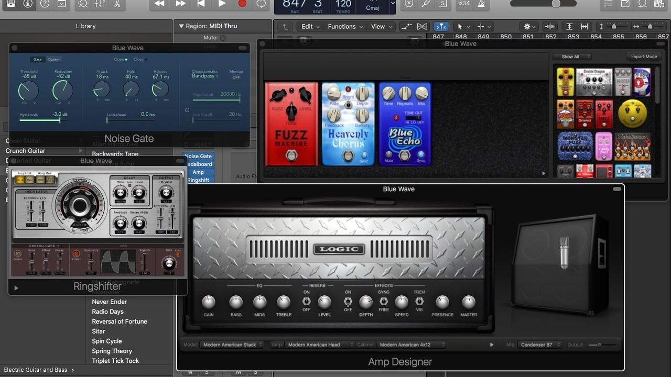Toggle the waveform zoom icon
Screen dimensions: 671x377
click(x=549, y=27)
